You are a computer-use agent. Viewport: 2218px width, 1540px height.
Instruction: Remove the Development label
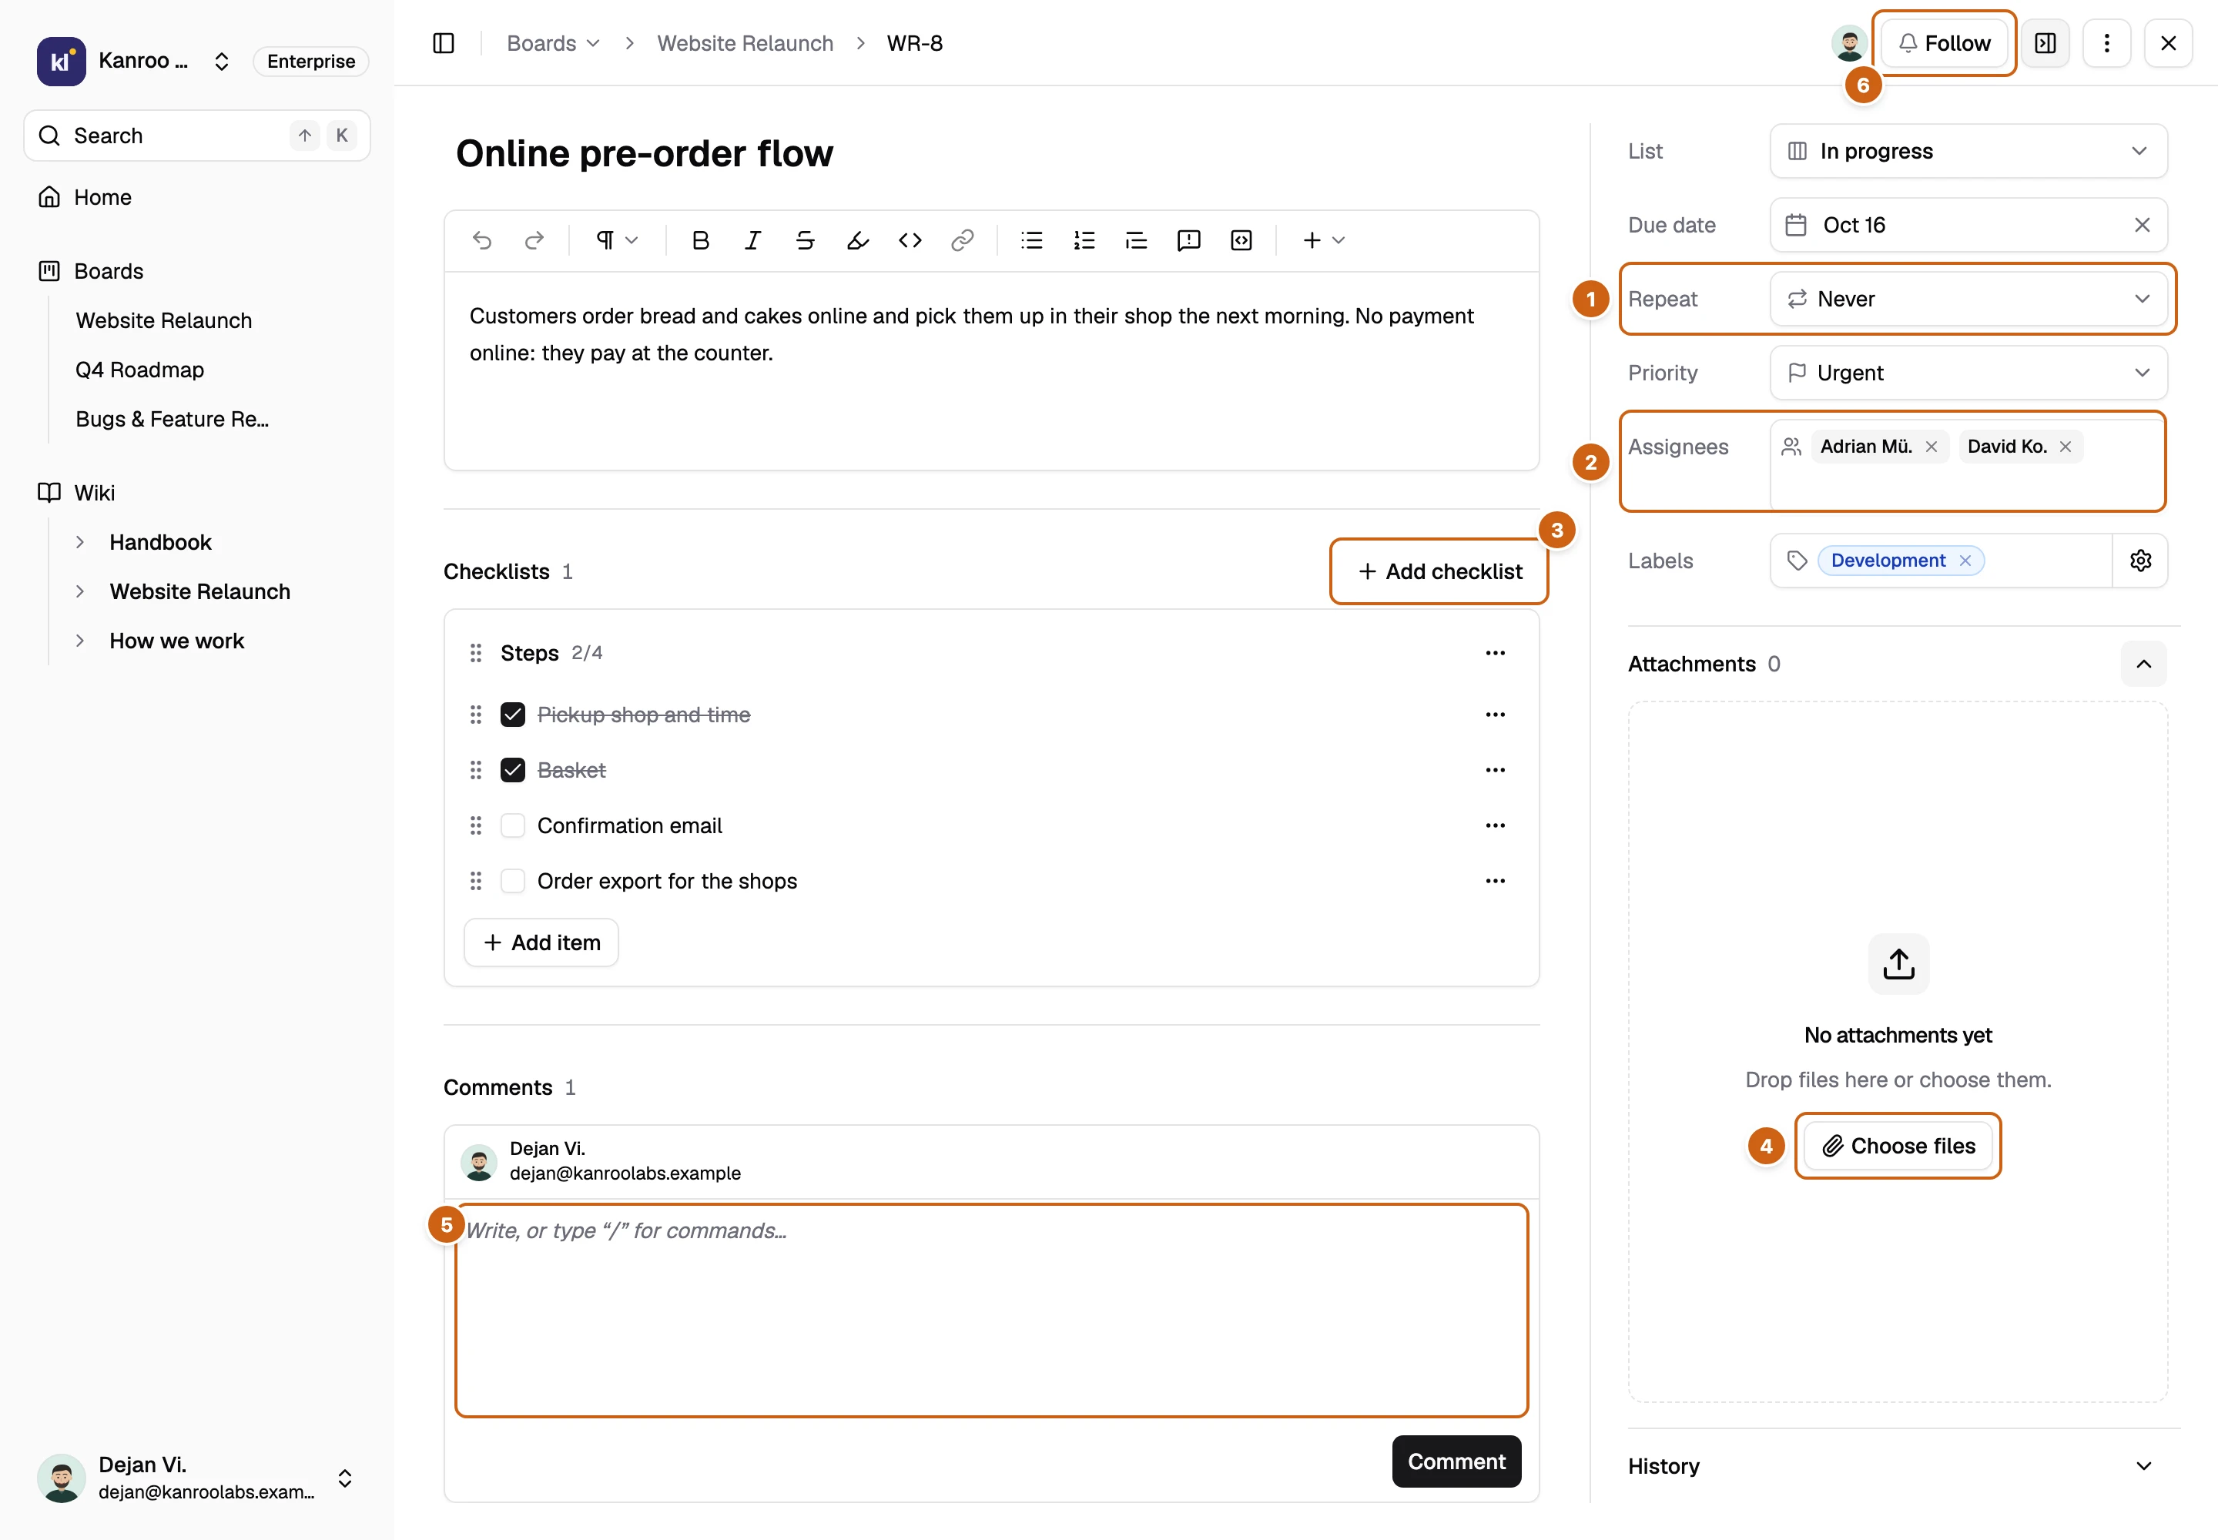coord(1965,561)
